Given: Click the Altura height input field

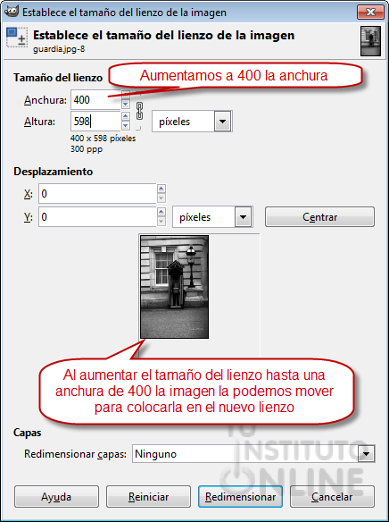Looking at the screenshot, I should pos(95,122).
